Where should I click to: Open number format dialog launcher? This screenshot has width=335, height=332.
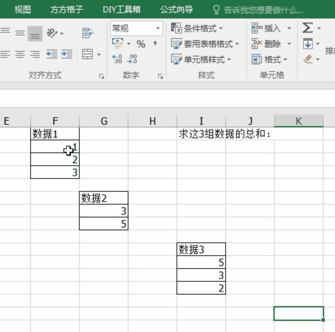(x=160, y=76)
